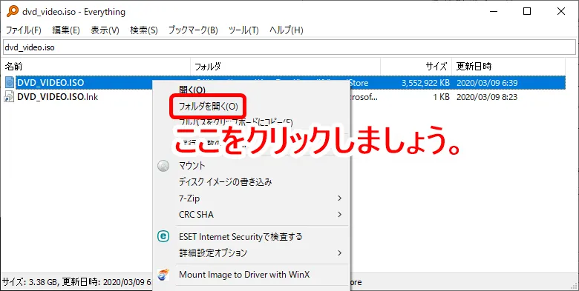Maximize the Everything window
The width and height of the screenshot is (579, 291).
pyautogui.click(x=527, y=11)
